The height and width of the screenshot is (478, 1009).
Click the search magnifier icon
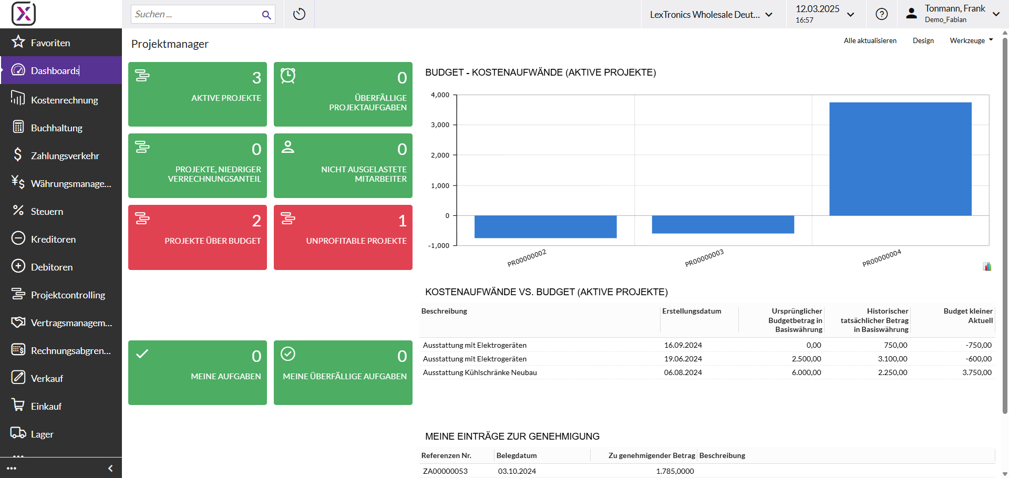[266, 15]
